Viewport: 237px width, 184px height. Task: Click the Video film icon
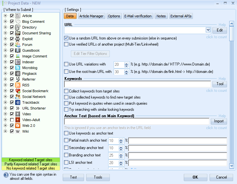(x=18, y=114)
